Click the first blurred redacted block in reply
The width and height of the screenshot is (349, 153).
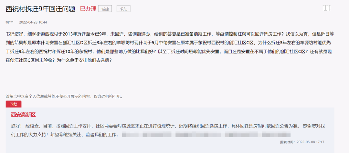tap(131, 135)
